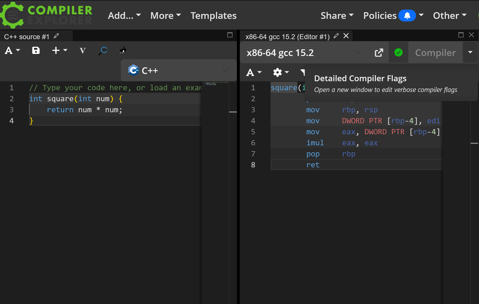Click the Compiler options input field
The image size is (479, 304).
(x=435, y=53)
